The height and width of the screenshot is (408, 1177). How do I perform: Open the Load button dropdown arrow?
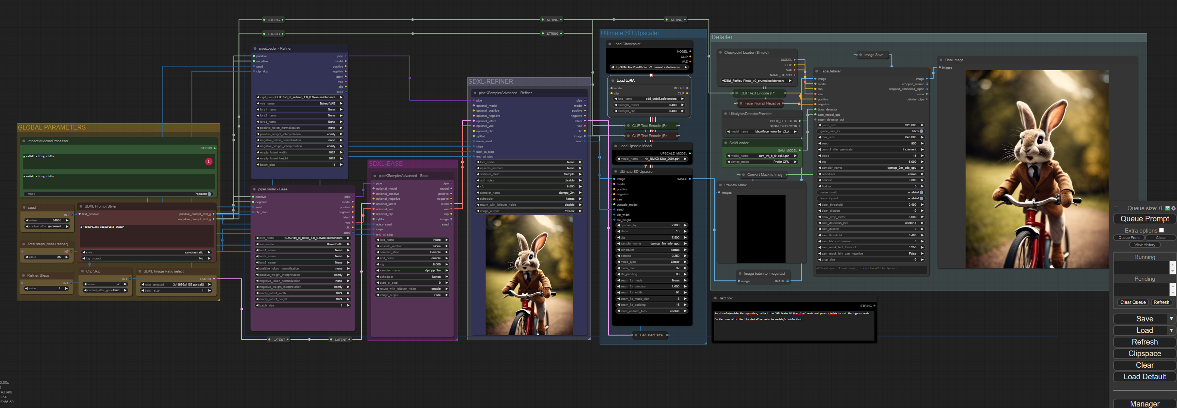tap(1171, 330)
